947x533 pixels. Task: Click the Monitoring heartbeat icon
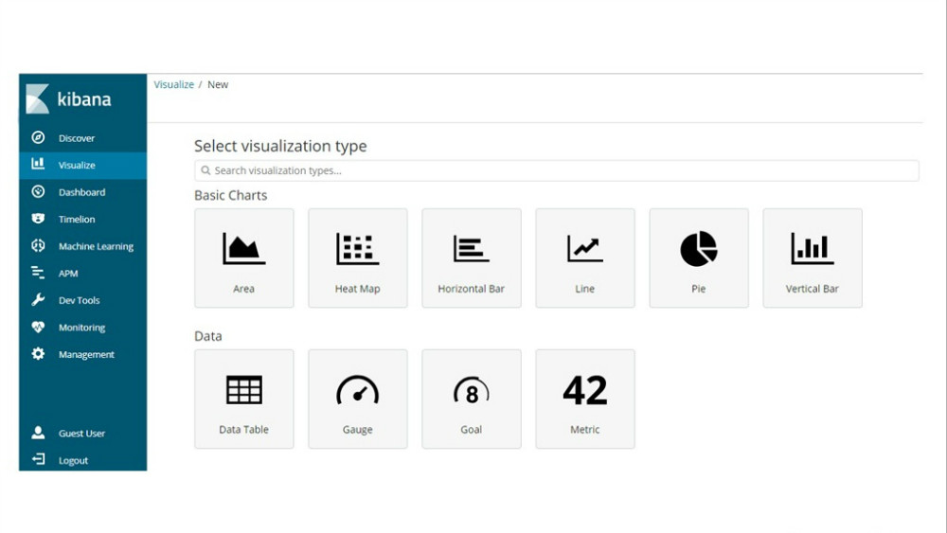pyautogui.click(x=38, y=328)
